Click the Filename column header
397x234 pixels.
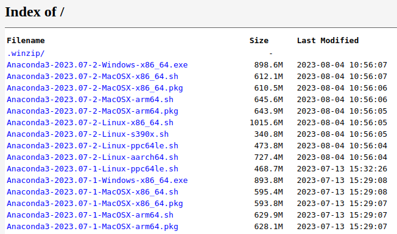coord(26,41)
